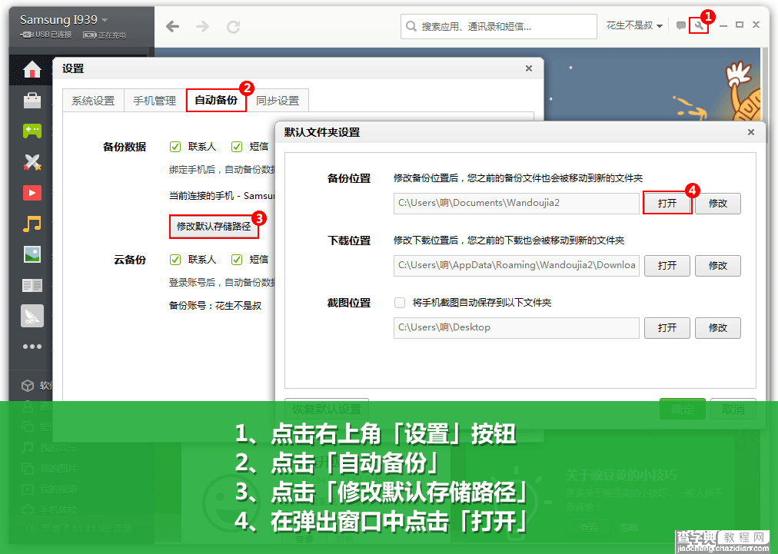Go back with the left arrow
Image resolution: width=778 pixels, height=554 pixels.
[x=172, y=26]
